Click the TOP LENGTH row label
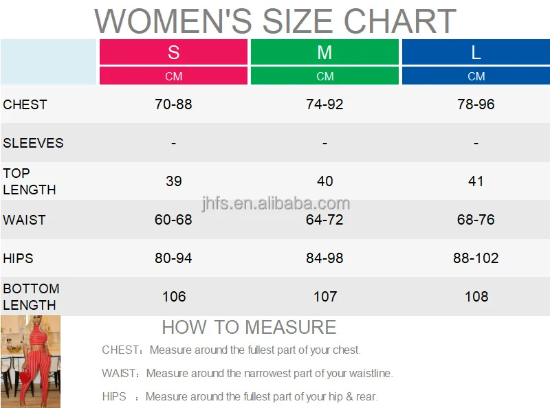 pyautogui.click(x=30, y=181)
